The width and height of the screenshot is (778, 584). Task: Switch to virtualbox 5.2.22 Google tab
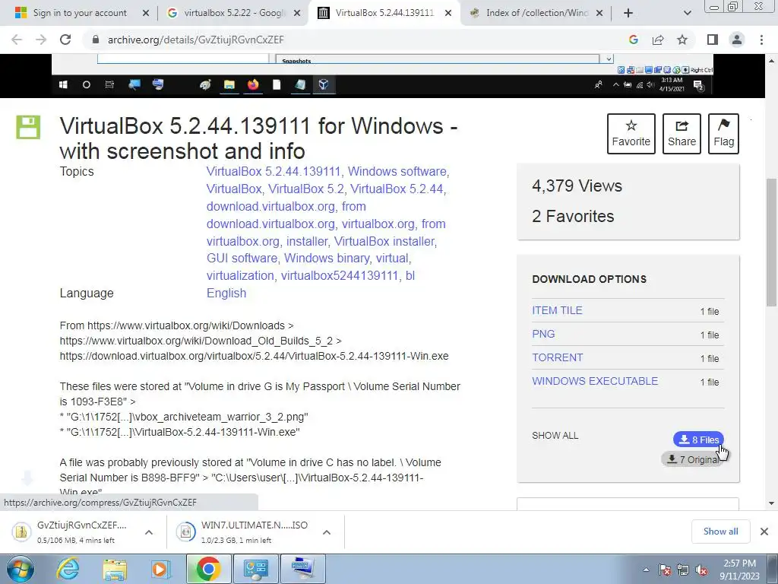(234, 13)
